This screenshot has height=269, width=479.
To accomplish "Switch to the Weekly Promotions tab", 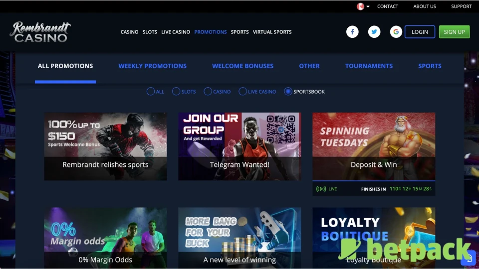I will coord(152,66).
